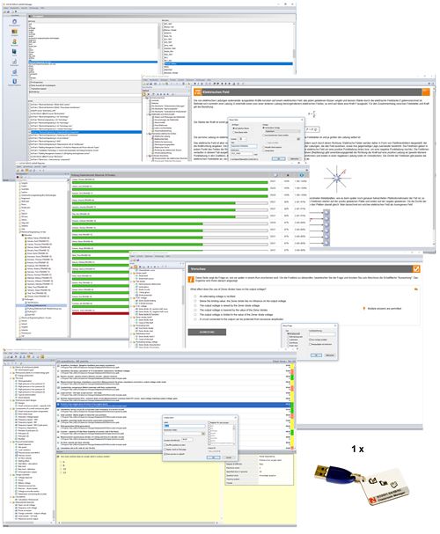Open the dropdown field in the create-test dialog
440x534 pixels.
point(185,433)
